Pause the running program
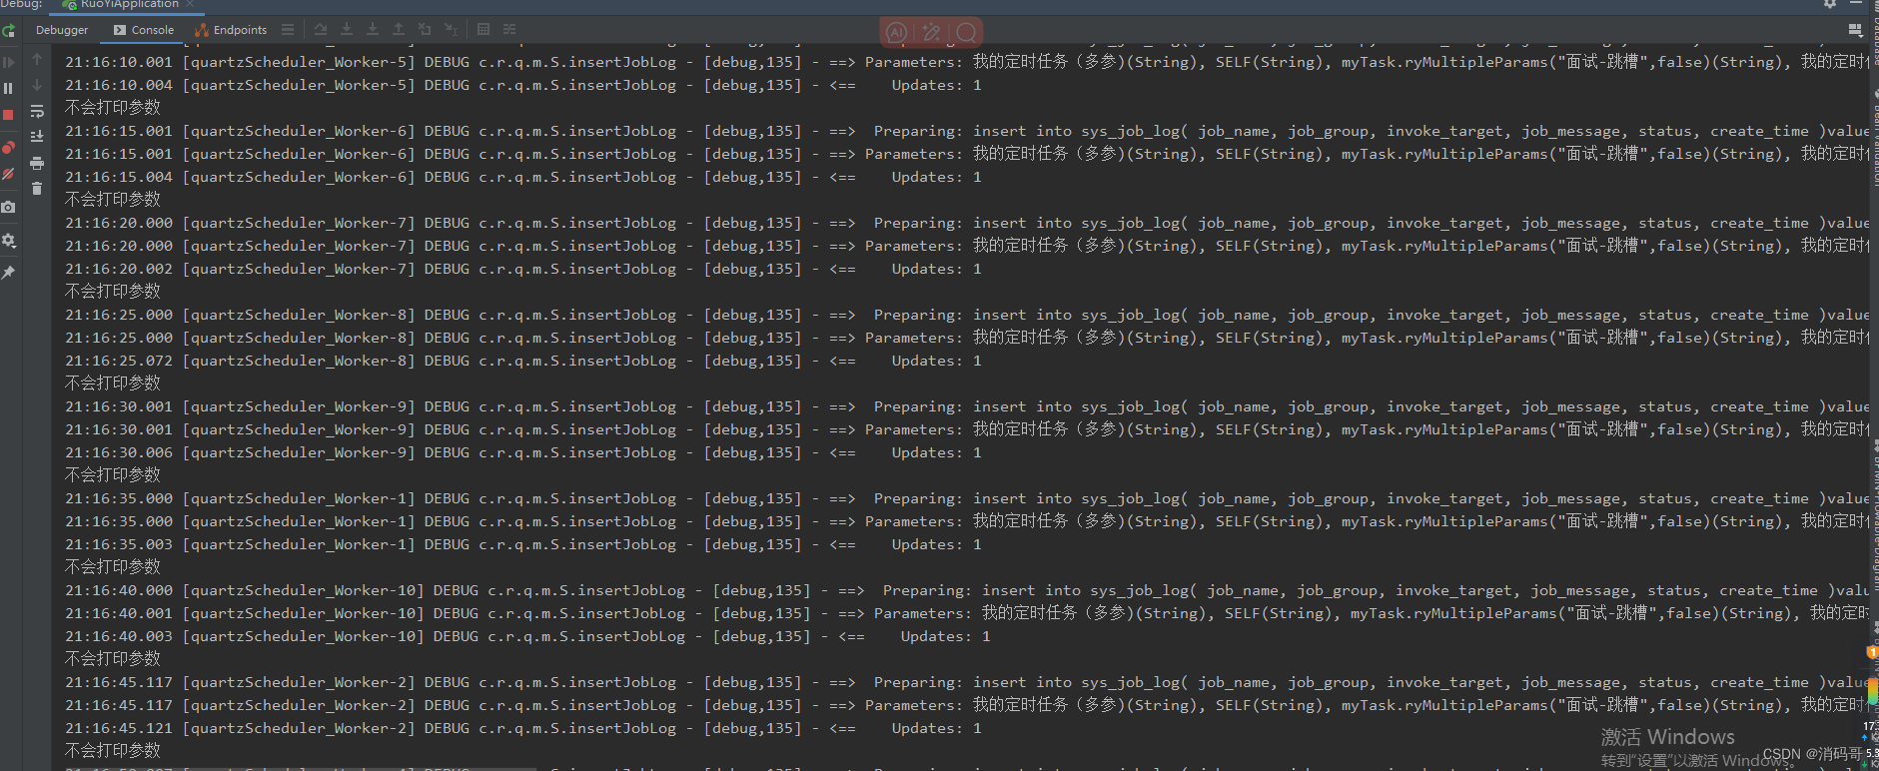This screenshot has height=771, width=1879. 8,89
